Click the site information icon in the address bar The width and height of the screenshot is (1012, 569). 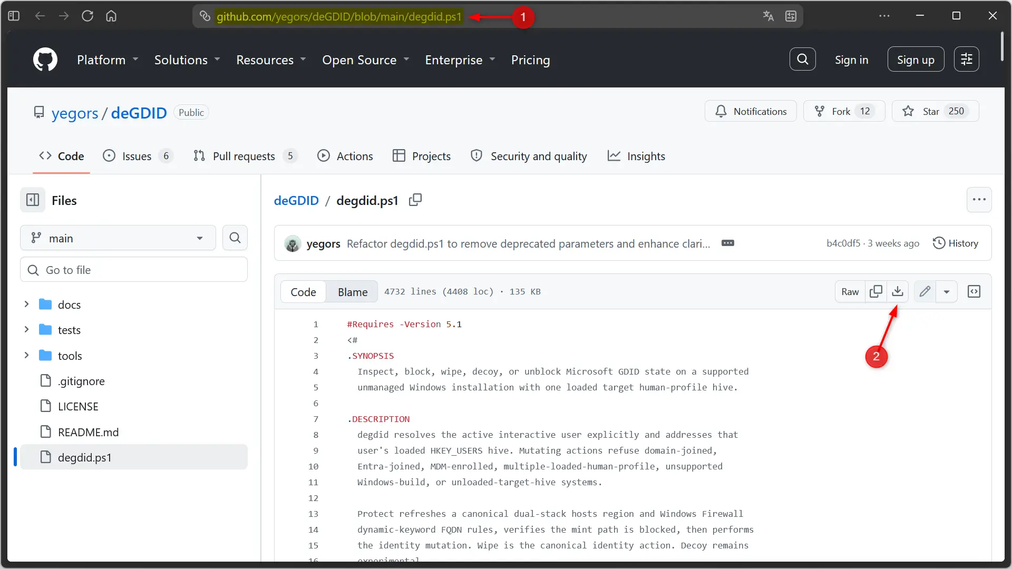(x=205, y=16)
